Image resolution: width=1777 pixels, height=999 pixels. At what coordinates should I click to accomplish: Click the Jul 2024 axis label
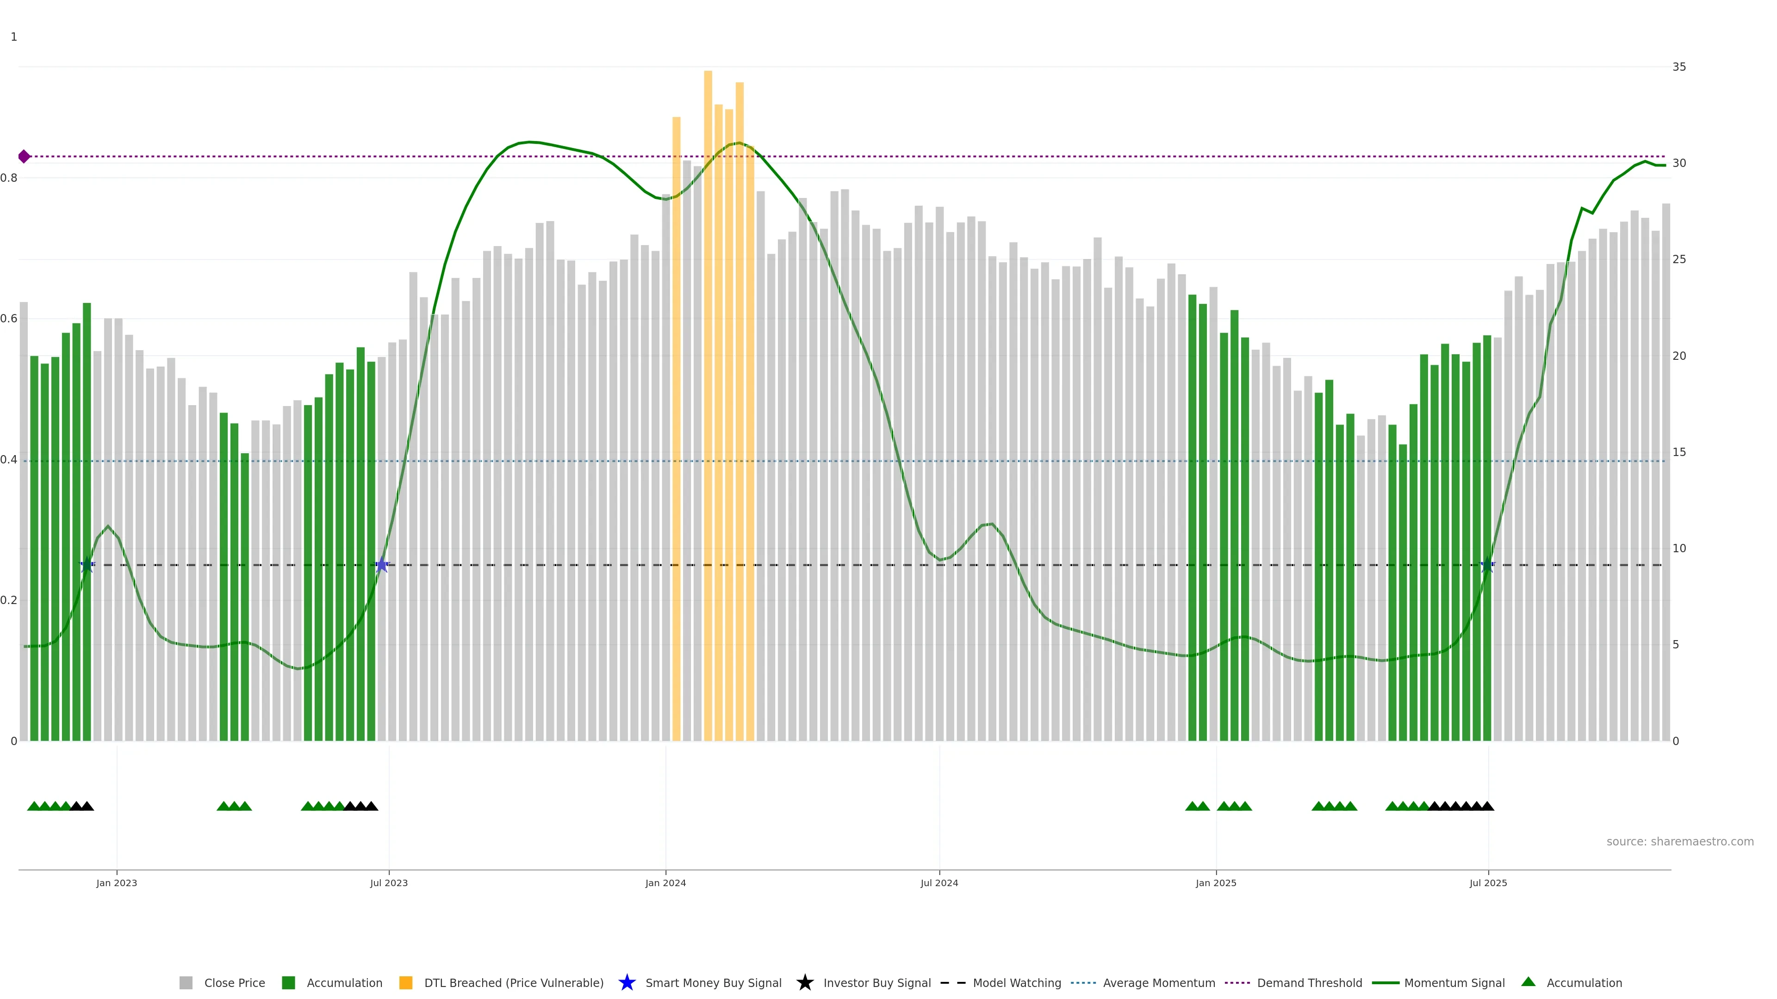(x=939, y=882)
